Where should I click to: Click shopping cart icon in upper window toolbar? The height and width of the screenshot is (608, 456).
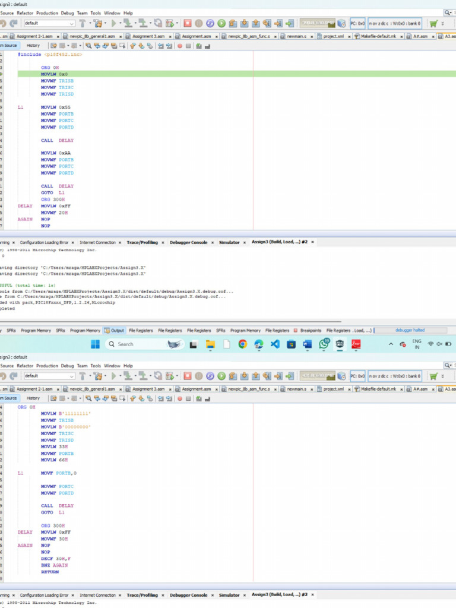[433, 23]
